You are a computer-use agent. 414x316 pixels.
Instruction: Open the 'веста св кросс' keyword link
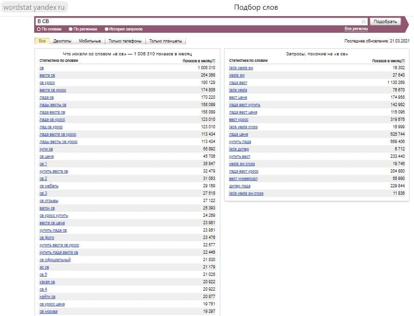click(53, 90)
